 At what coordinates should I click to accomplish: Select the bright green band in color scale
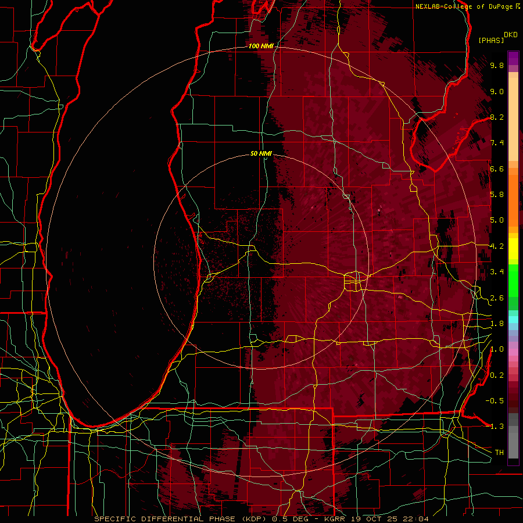tap(513, 280)
